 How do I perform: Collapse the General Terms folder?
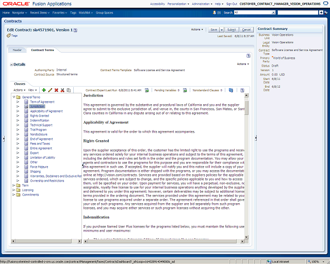coord(14,97)
